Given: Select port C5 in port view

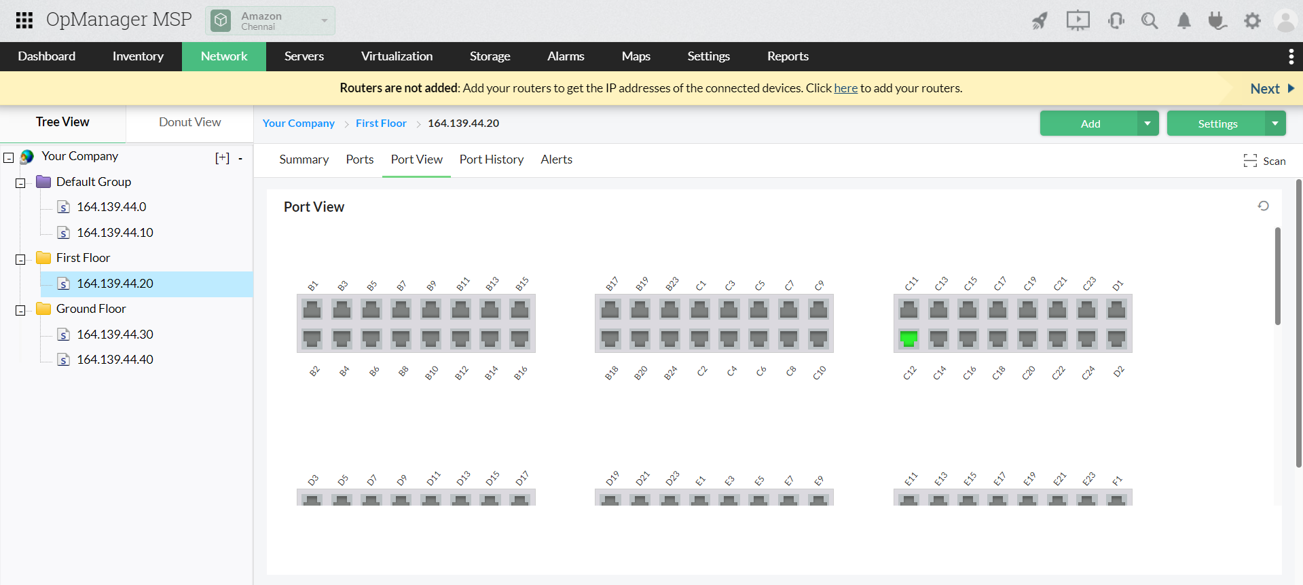Looking at the screenshot, I should pyautogui.click(x=759, y=310).
